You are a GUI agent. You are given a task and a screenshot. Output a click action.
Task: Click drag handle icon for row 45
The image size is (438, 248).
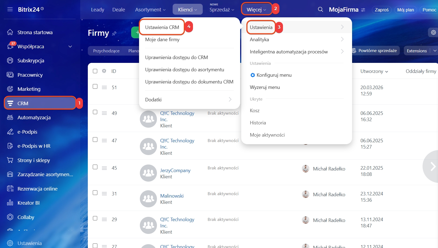pyautogui.click(x=104, y=168)
